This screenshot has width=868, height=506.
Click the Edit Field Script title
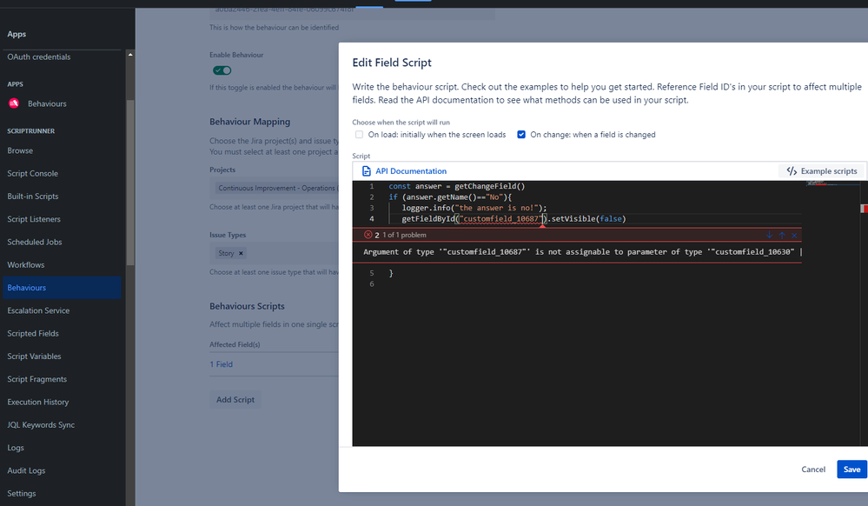click(391, 63)
